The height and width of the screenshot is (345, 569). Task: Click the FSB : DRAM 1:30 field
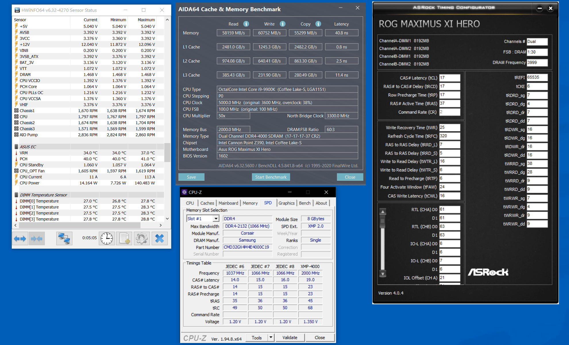point(537,52)
